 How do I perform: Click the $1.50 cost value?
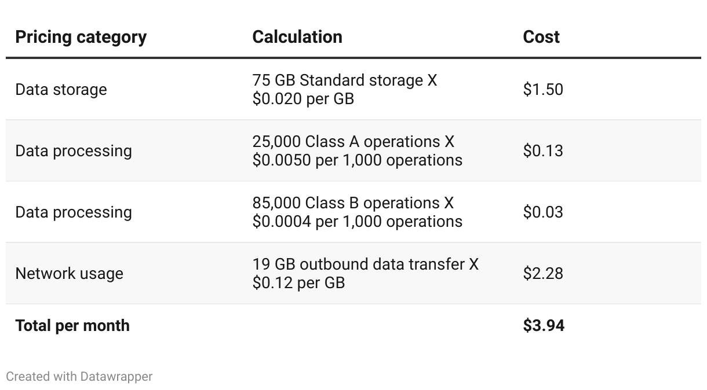(542, 90)
